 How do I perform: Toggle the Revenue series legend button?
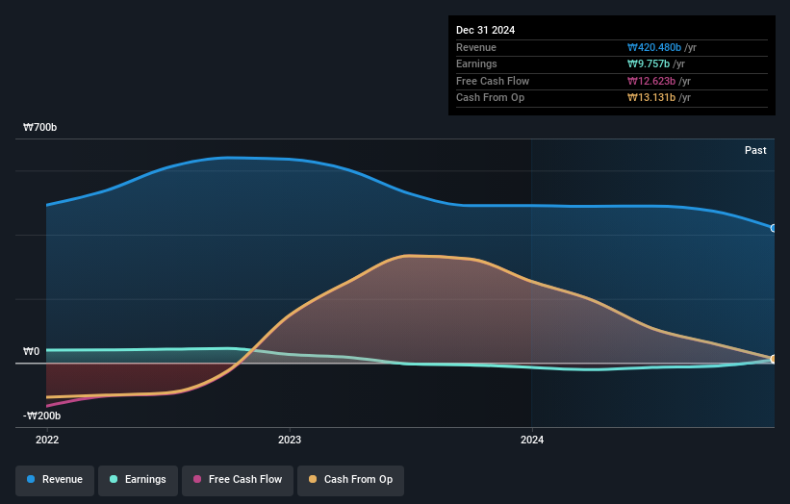pos(55,480)
